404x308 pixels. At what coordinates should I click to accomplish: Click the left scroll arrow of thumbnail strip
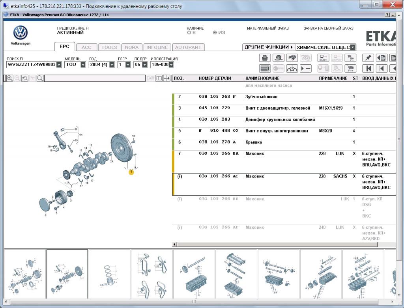[x=6, y=301]
